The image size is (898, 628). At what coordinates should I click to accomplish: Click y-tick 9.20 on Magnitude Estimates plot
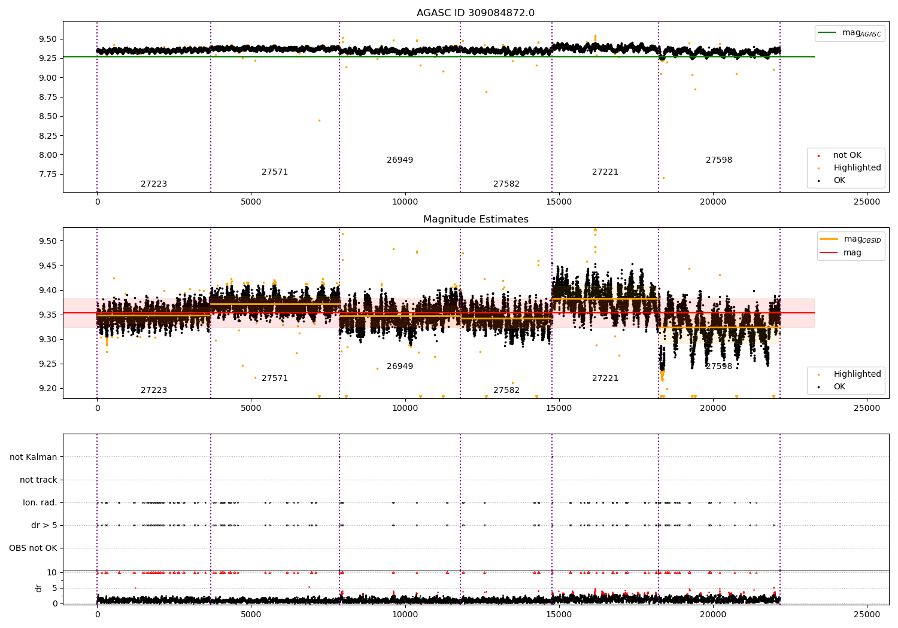pos(47,389)
